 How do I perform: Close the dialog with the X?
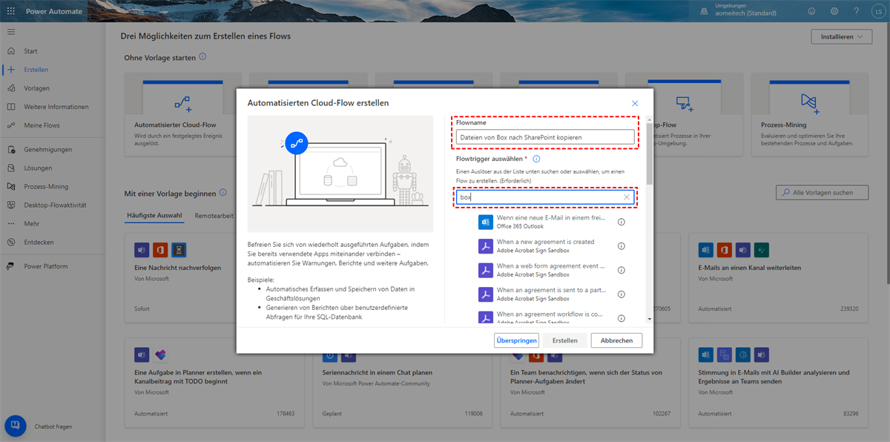635,103
